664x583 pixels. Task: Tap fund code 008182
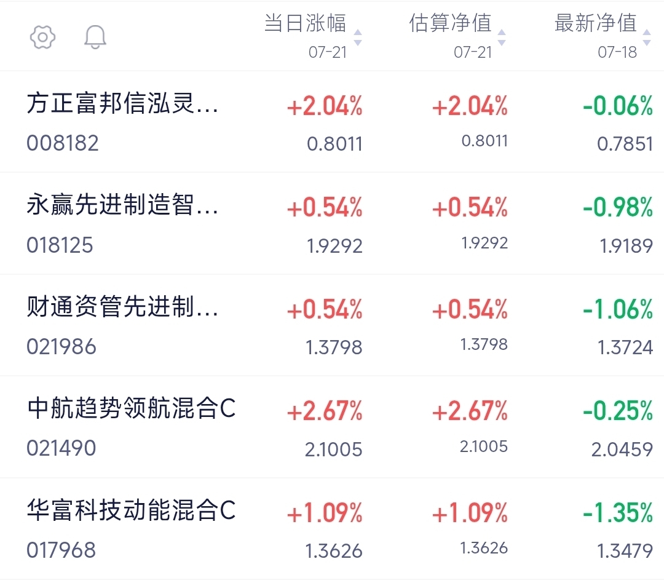pyautogui.click(x=63, y=143)
